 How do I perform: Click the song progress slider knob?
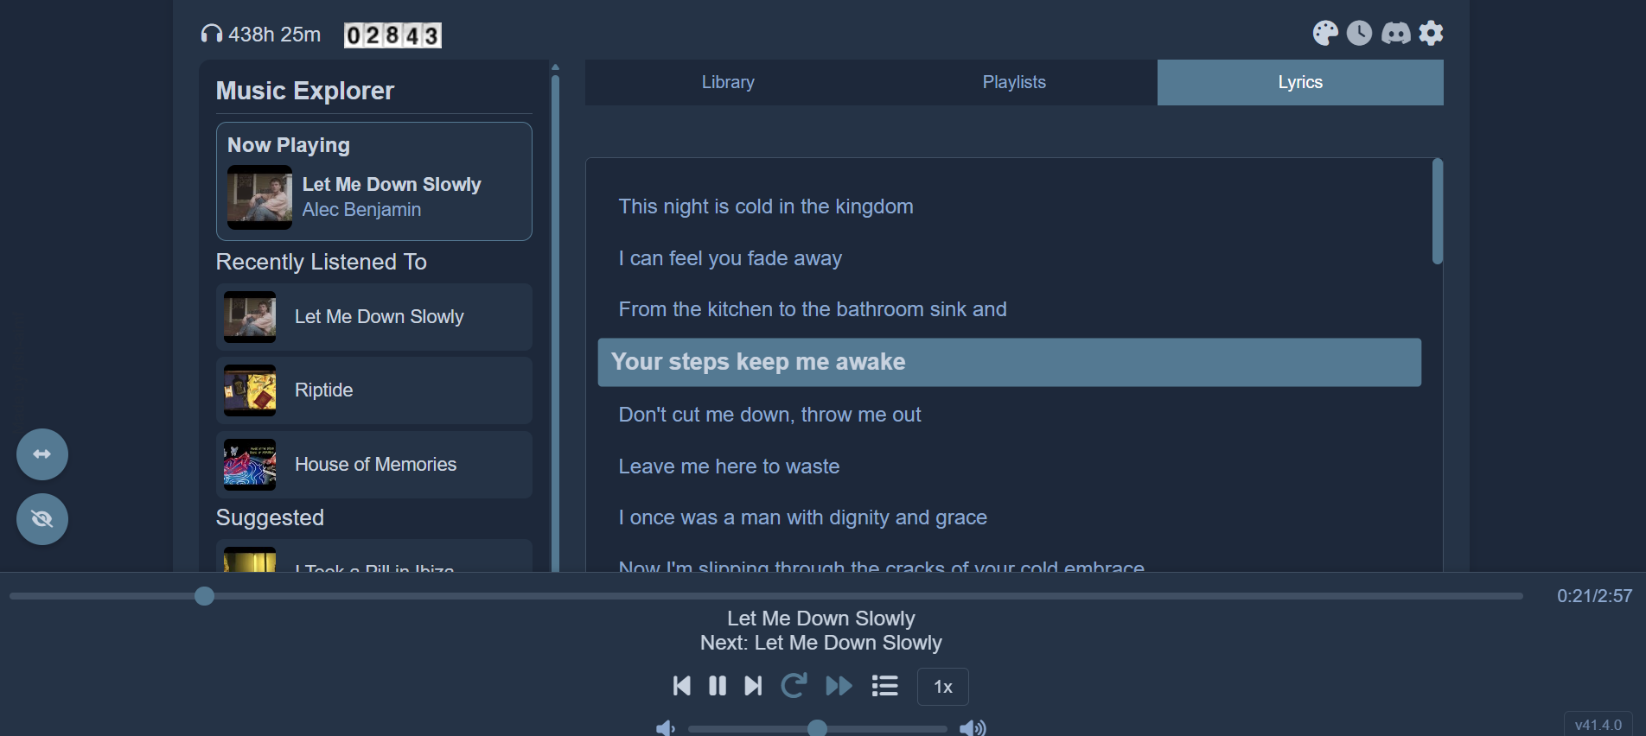point(204,596)
